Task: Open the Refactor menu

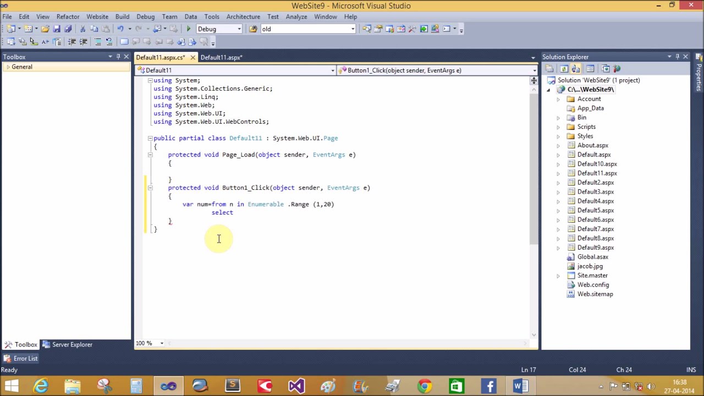Action: pyautogui.click(x=68, y=16)
